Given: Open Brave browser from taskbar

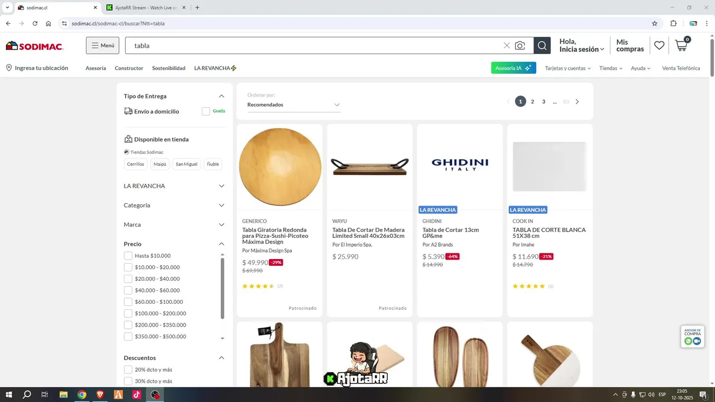Looking at the screenshot, I should [x=100, y=395].
